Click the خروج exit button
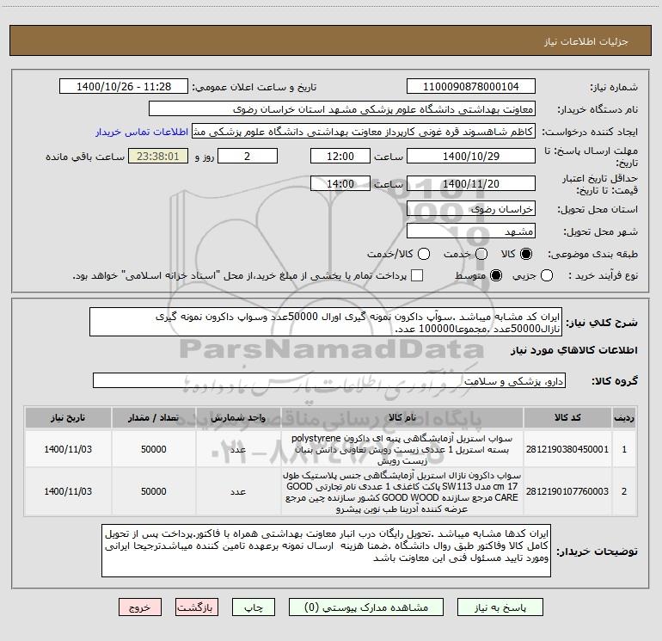The height and width of the screenshot is (641, 662). pyautogui.click(x=140, y=607)
